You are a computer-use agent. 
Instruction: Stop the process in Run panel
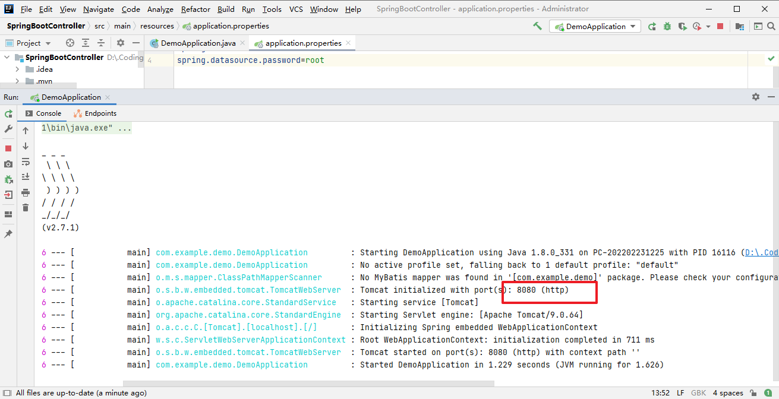pyautogui.click(x=8, y=148)
